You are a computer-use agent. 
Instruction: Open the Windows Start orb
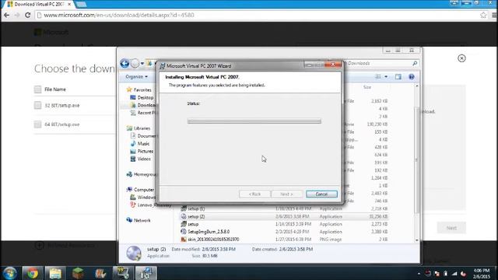[10, 273]
